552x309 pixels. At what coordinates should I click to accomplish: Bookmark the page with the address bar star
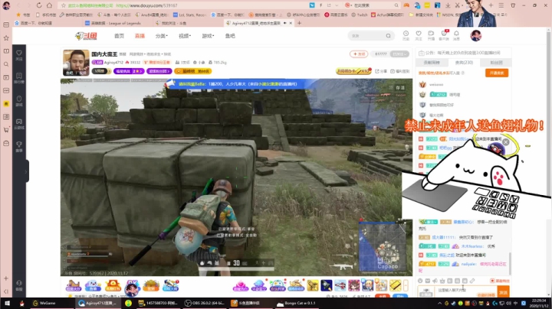tap(64, 5)
